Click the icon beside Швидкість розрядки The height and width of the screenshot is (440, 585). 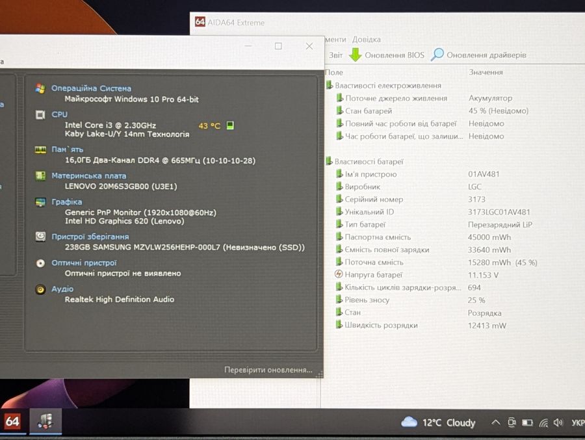pyautogui.click(x=339, y=324)
